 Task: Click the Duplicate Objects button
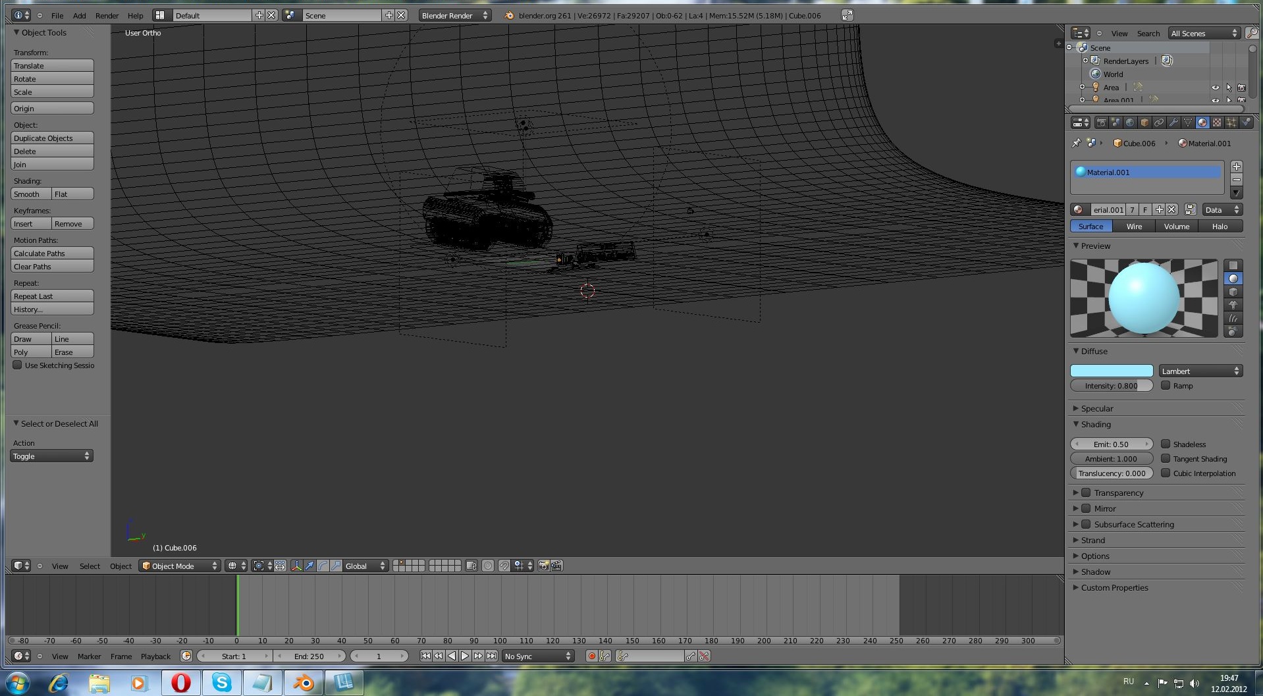[52, 138]
